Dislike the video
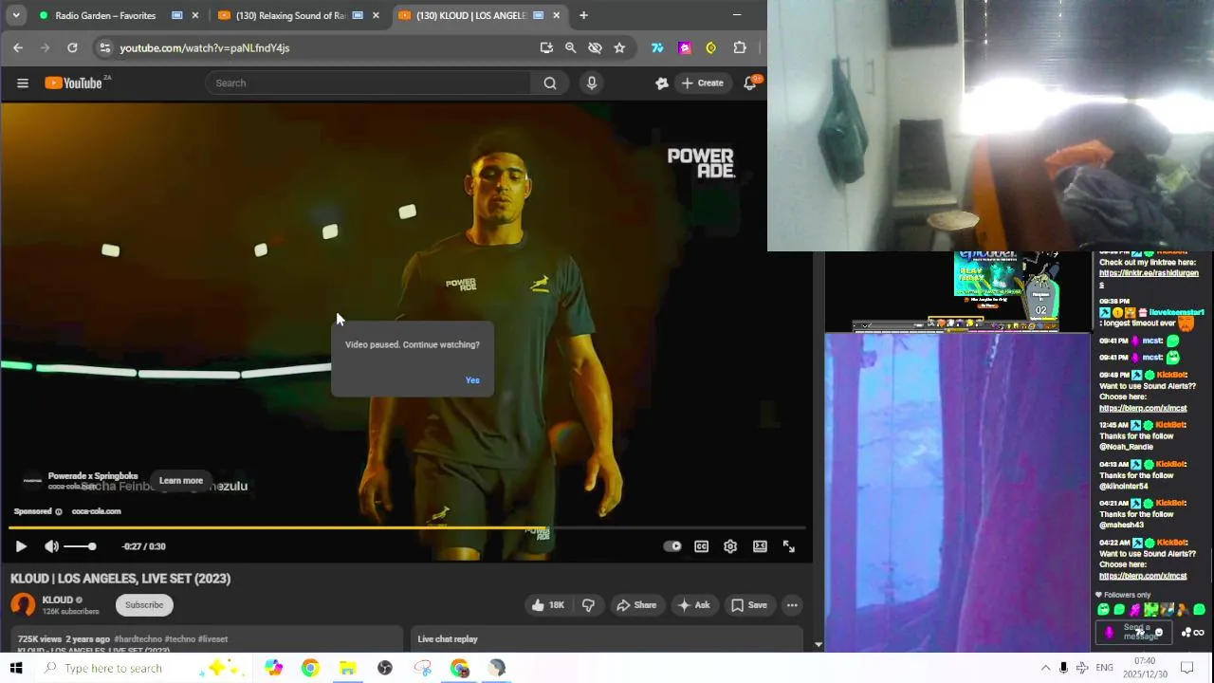The height and width of the screenshot is (683, 1214). [588, 605]
